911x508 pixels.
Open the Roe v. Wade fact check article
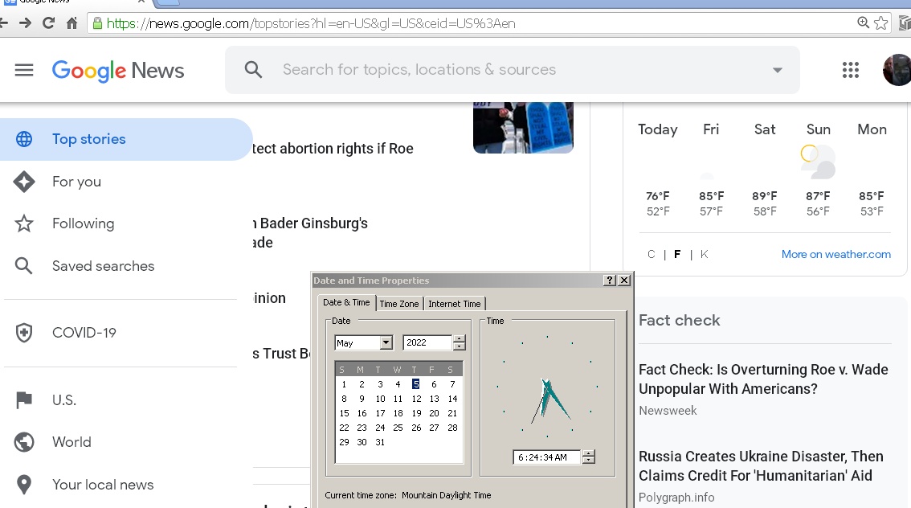click(x=763, y=379)
